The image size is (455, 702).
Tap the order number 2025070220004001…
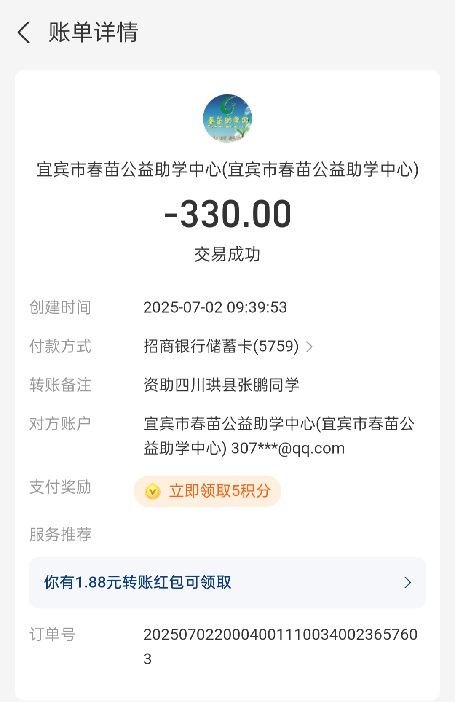pyautogui.click(x=280, y=646)
